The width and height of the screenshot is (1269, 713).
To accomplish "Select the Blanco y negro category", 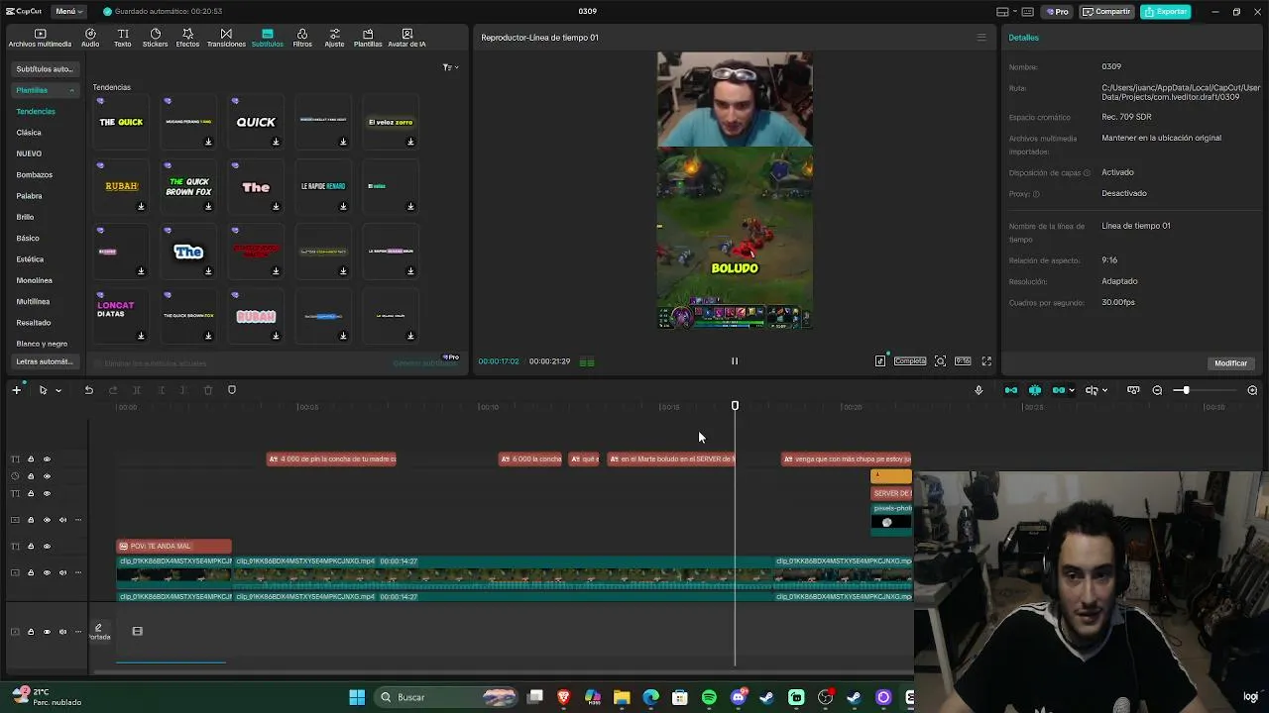I will click(x=42, y=344).
